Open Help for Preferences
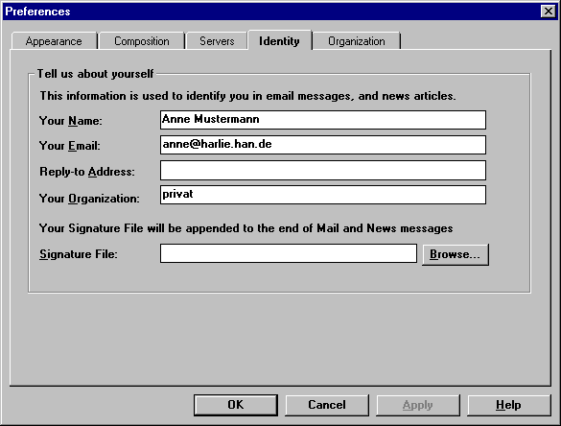 pyautogui.click(x=509, y=405)
